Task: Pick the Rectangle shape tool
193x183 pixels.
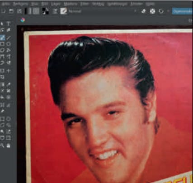Action: pos(2,44)
